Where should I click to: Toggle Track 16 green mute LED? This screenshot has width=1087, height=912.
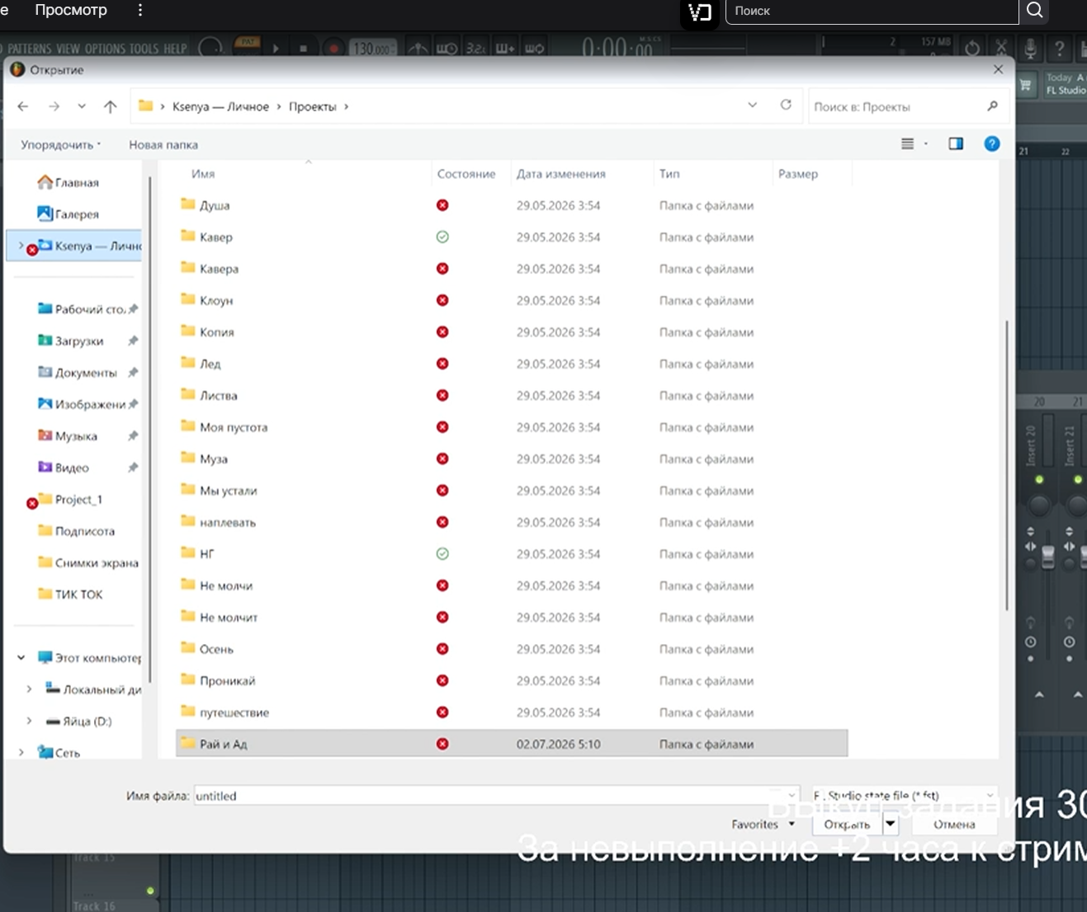(x=150, y=891)
